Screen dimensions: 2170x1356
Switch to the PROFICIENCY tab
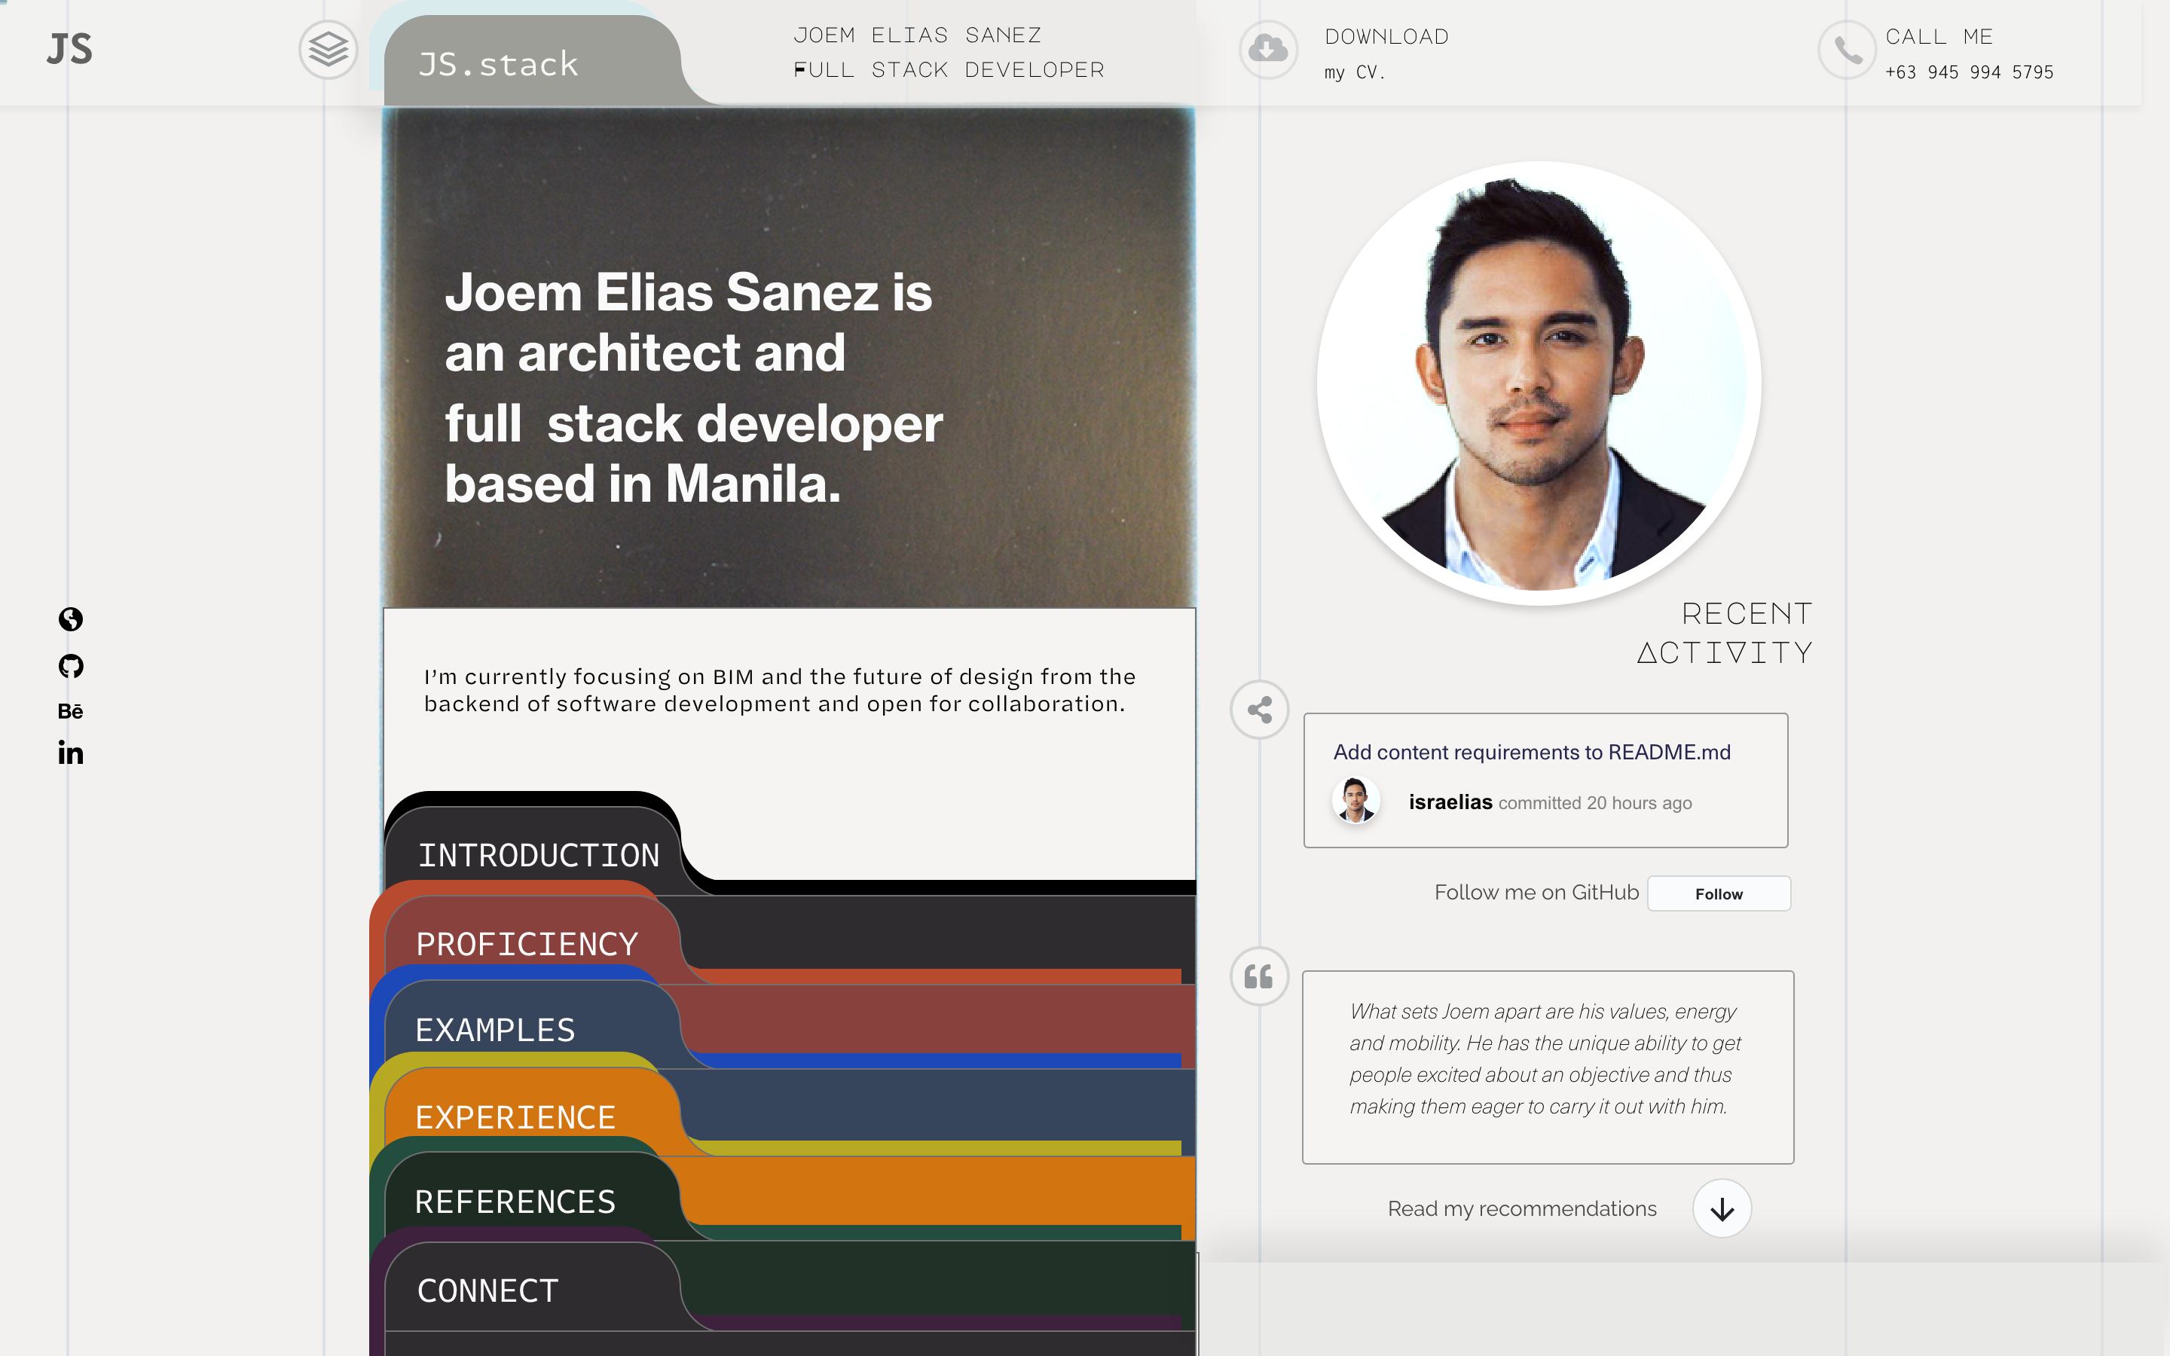(x=527, y=943)
